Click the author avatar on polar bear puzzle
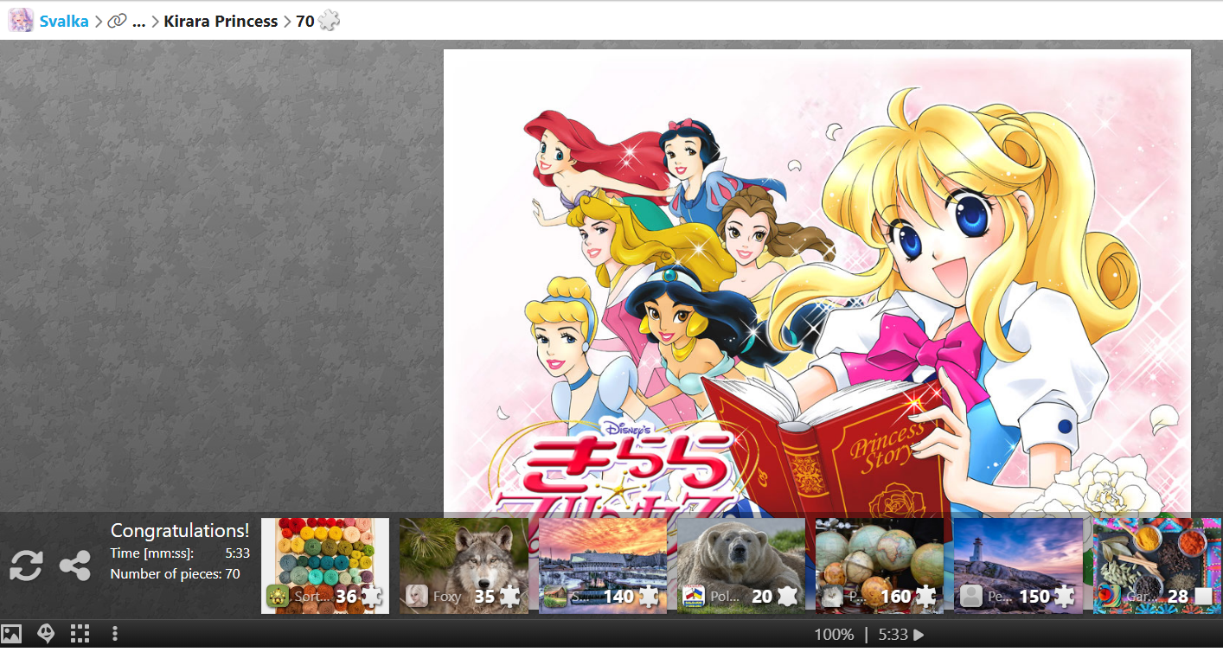Viewport: 1223px width, 652px height. (x=694, y=596)
